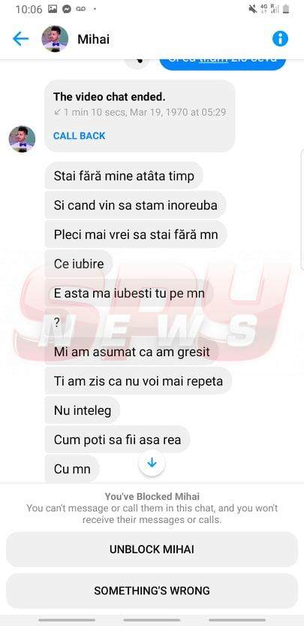Tap the voicemail notification icon

coord(81,9)
